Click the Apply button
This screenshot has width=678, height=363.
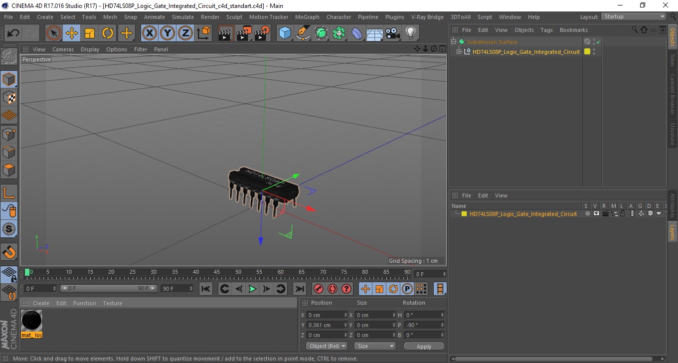(424, 346)
